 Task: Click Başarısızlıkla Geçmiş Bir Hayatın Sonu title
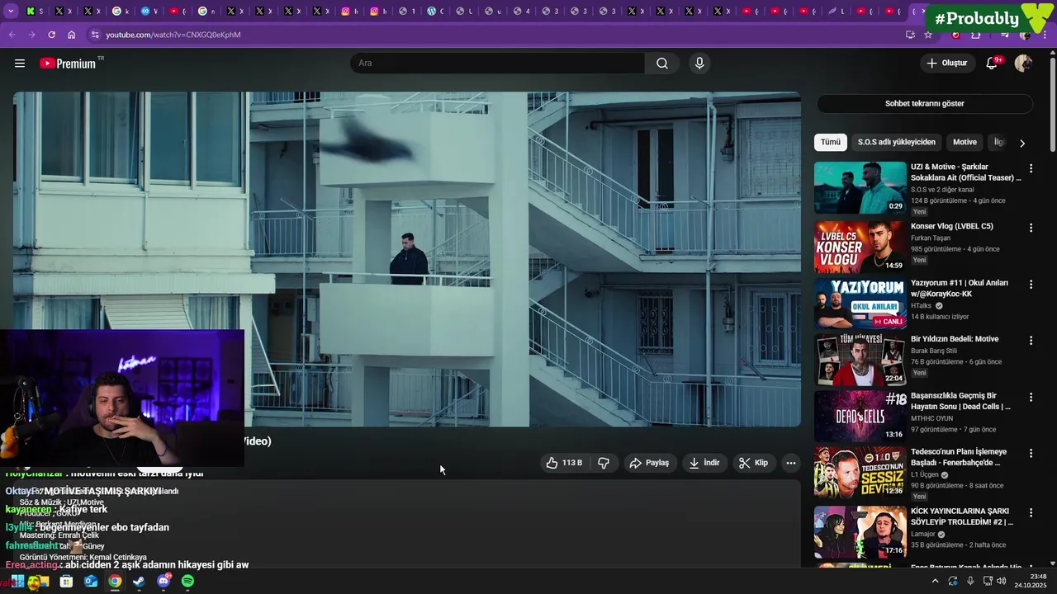pos(960,401)
